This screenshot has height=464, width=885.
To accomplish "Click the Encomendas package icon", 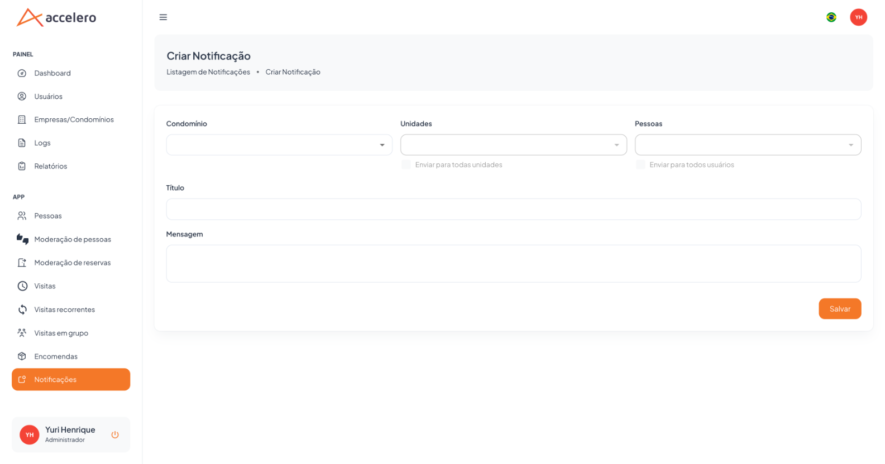I will 22,356.
